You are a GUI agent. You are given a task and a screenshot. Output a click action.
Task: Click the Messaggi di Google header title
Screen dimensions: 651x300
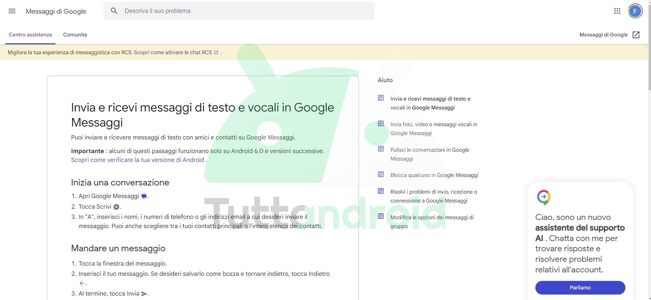(56, 11)
